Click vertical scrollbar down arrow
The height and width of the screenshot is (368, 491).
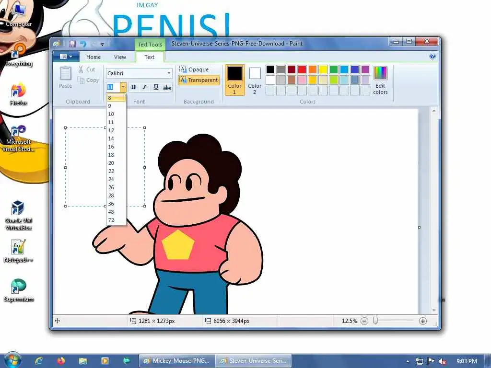point(434,310)
